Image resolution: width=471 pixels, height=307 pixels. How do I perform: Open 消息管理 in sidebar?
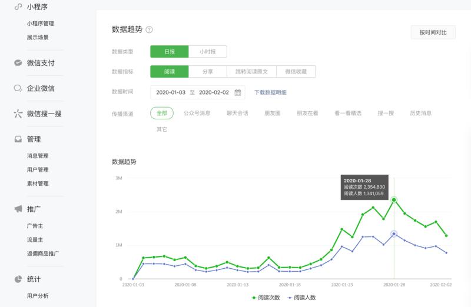click(38, 156)
